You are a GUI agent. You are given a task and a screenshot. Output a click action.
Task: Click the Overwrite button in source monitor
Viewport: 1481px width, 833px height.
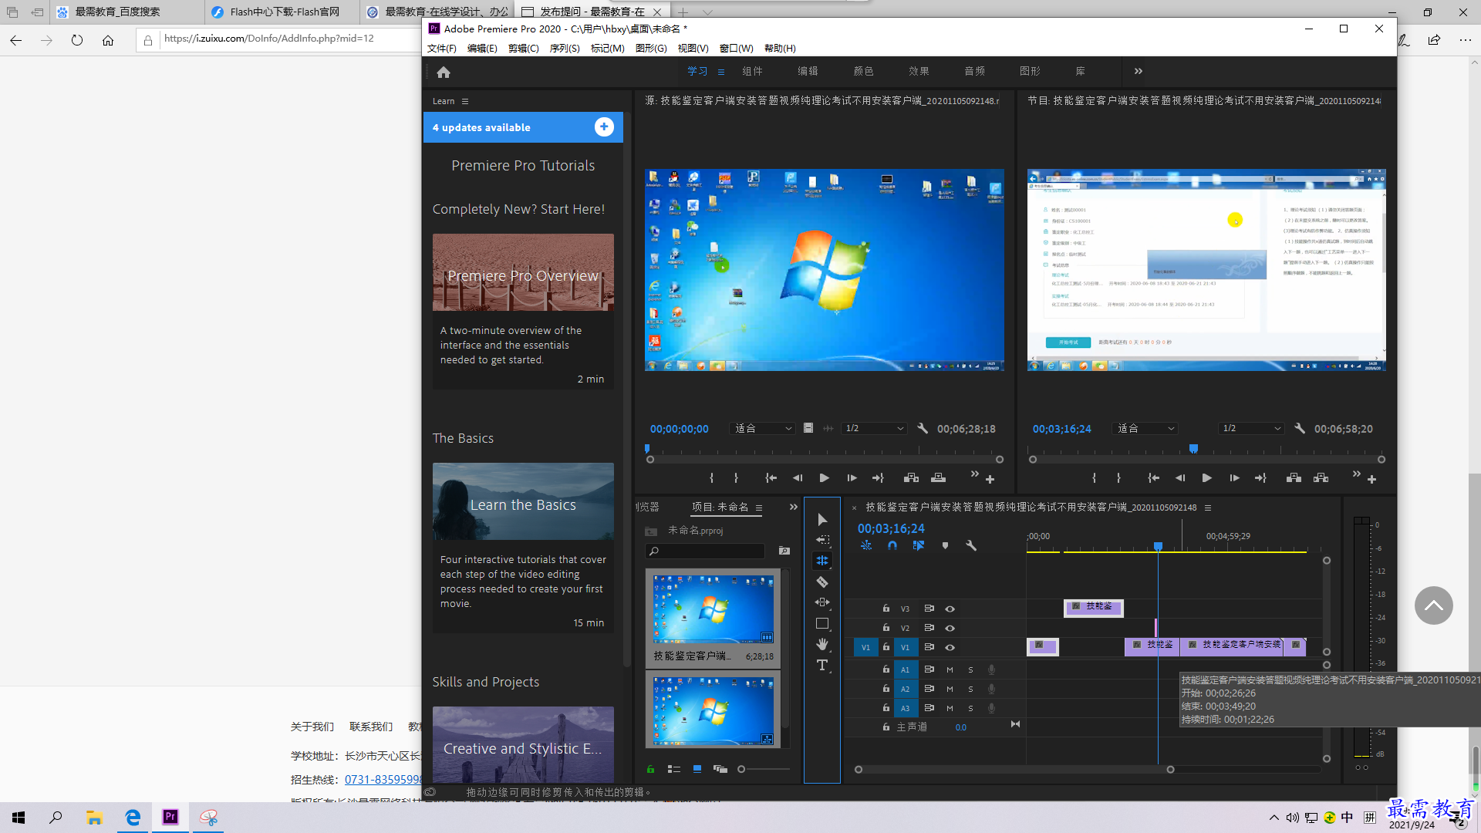coord(938,478)
